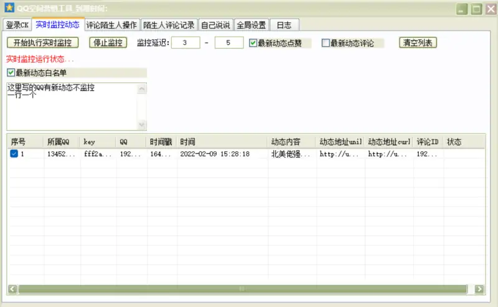This screenshot has width=498, height=307.
Task: Click the whitelist textbox scroll-down arrow
Action: point(141,125)
